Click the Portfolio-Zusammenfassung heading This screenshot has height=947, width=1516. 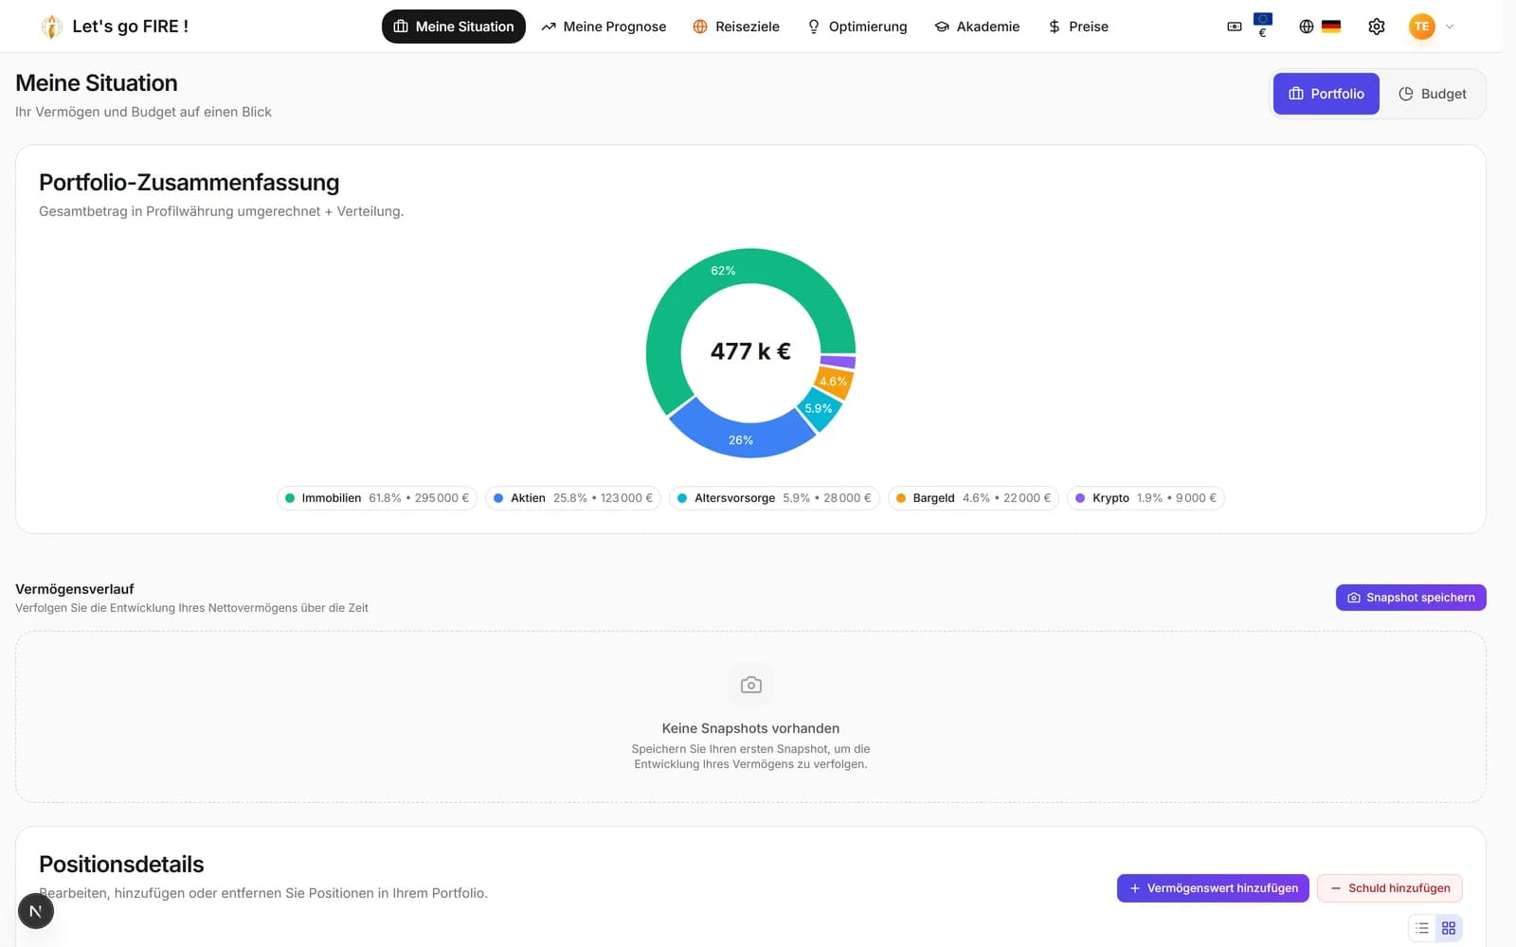pos(189,183)
